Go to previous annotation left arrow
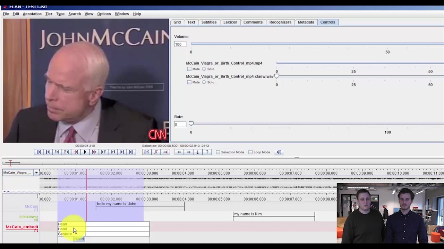The height and width of the screenshot is (249, 444). pos(179,152)
